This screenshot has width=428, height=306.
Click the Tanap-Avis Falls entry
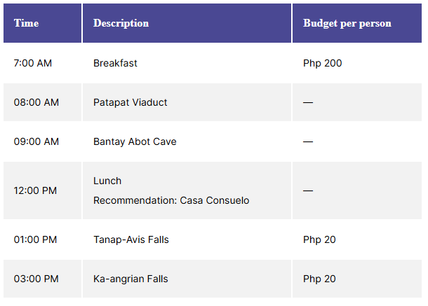point(131,239)
